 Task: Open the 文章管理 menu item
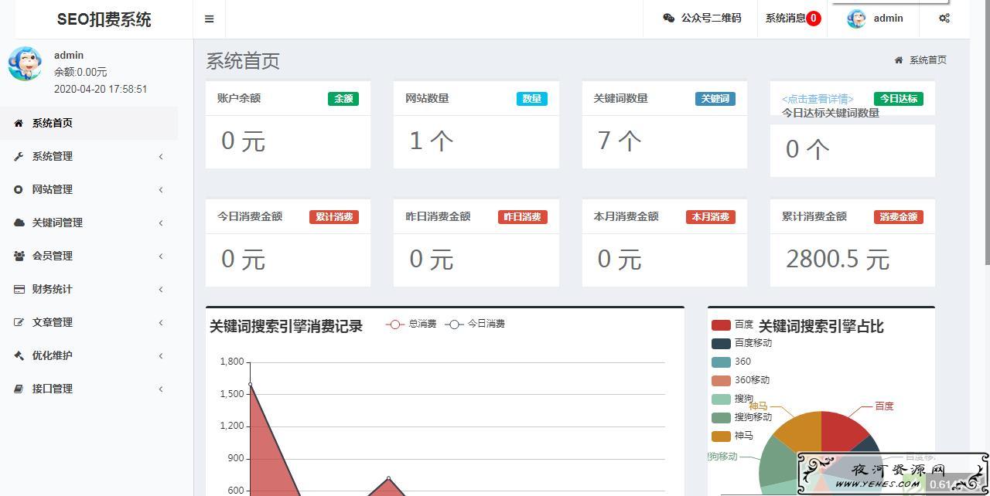pos(89,322)
